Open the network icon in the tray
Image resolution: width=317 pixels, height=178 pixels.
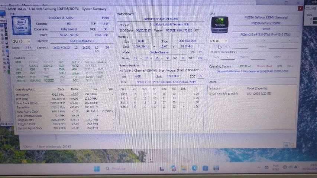click(x=285, y=167)
